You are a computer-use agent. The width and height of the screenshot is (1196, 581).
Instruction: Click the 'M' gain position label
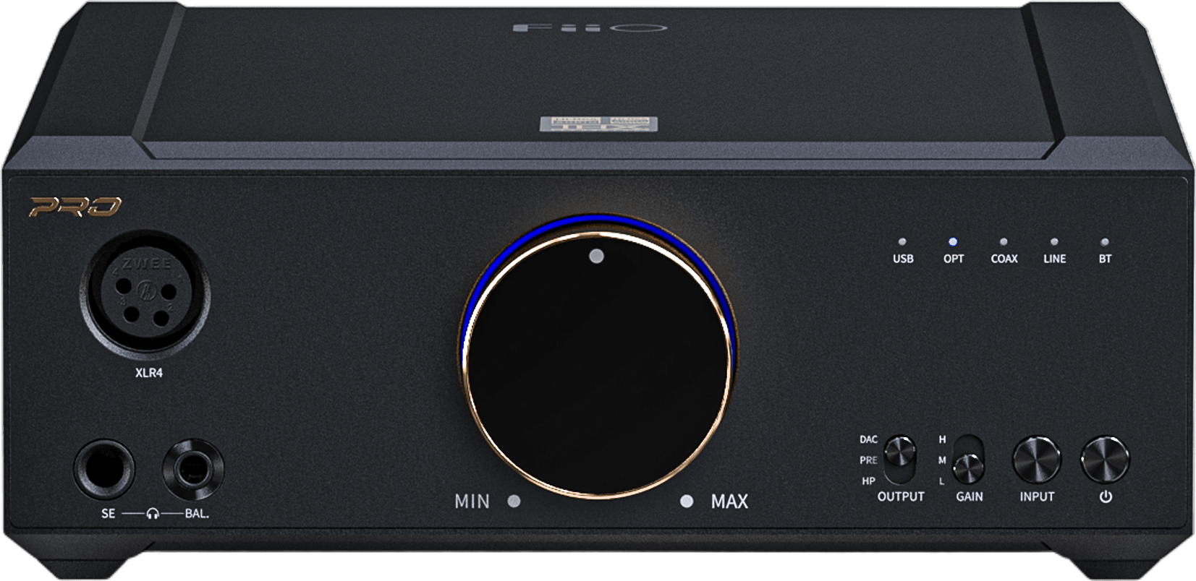(x=942, y=460)
